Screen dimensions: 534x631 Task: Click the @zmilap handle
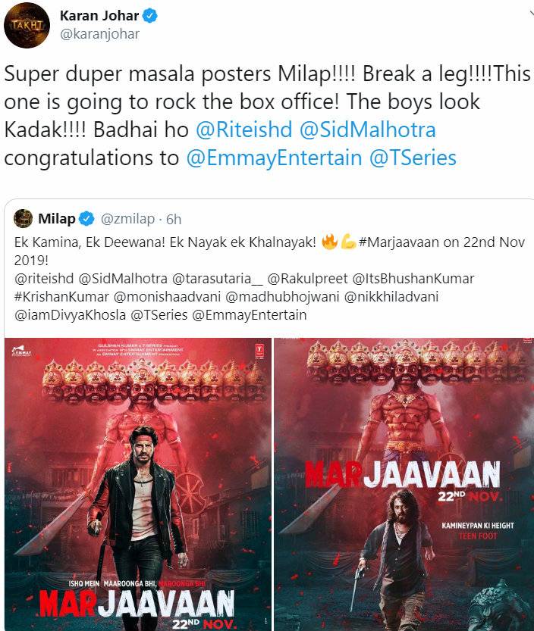pos(127,219)
